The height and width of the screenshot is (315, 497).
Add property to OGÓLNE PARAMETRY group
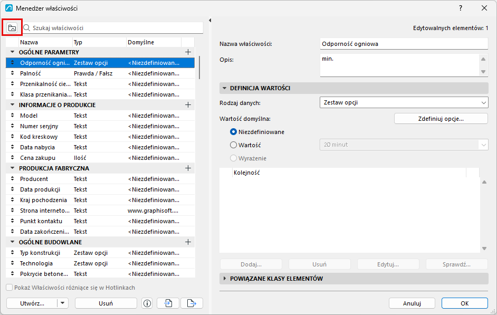[x=188, y=52]
